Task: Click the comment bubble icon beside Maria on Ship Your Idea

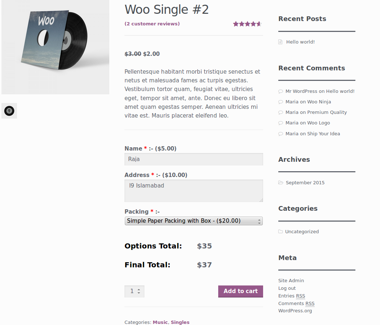Action: (280, 134)
